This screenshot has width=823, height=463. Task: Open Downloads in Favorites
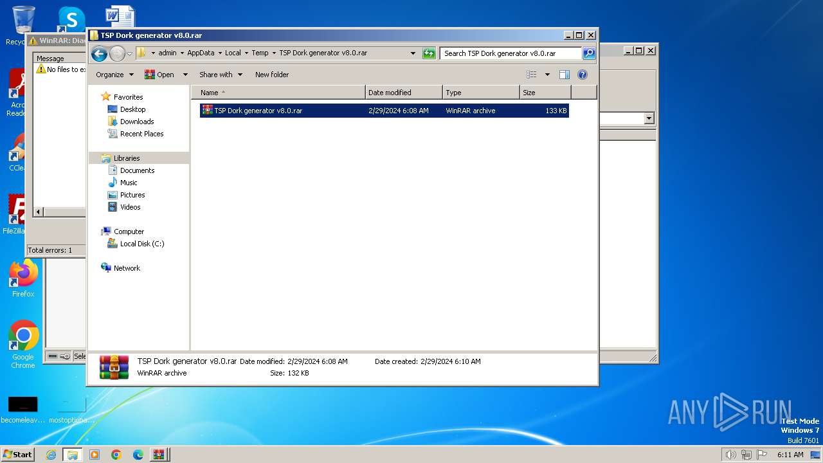[x=137, y=122]
